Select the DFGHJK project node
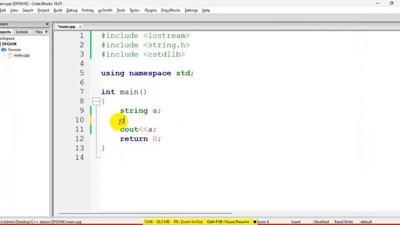400x225 pixels. (x=9, y=44)
